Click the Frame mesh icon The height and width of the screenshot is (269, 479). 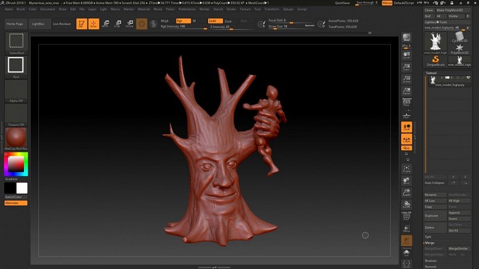click(x=406, y=169)
